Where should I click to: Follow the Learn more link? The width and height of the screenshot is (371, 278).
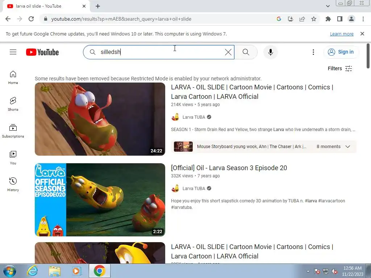[342, 34]
